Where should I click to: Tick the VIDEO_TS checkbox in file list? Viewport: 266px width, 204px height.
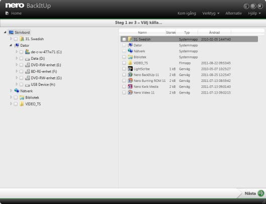coord(124,63)
